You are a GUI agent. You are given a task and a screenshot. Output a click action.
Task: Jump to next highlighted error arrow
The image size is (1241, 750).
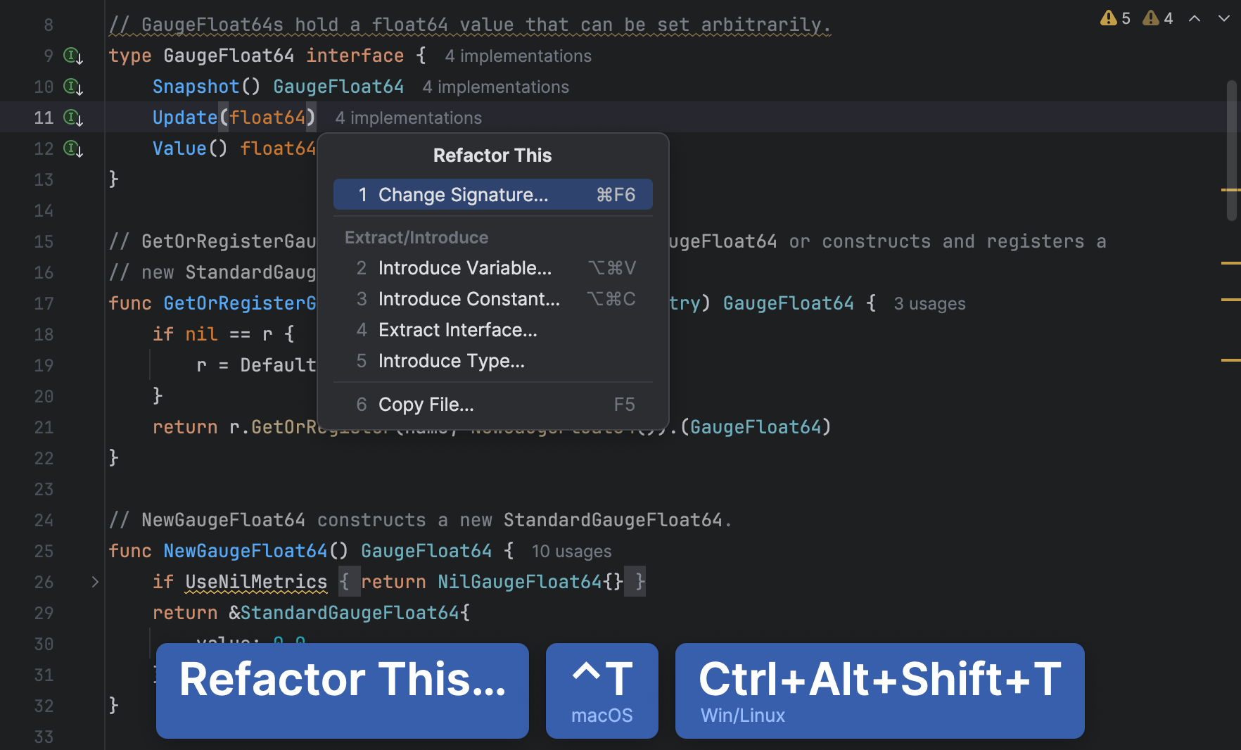click(1224, 18)
